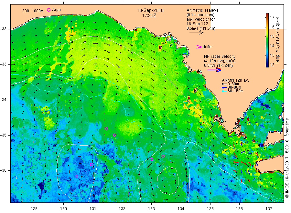
Task: Click the date label 18-Sep-2016
Action: click(x=150, y=10)
